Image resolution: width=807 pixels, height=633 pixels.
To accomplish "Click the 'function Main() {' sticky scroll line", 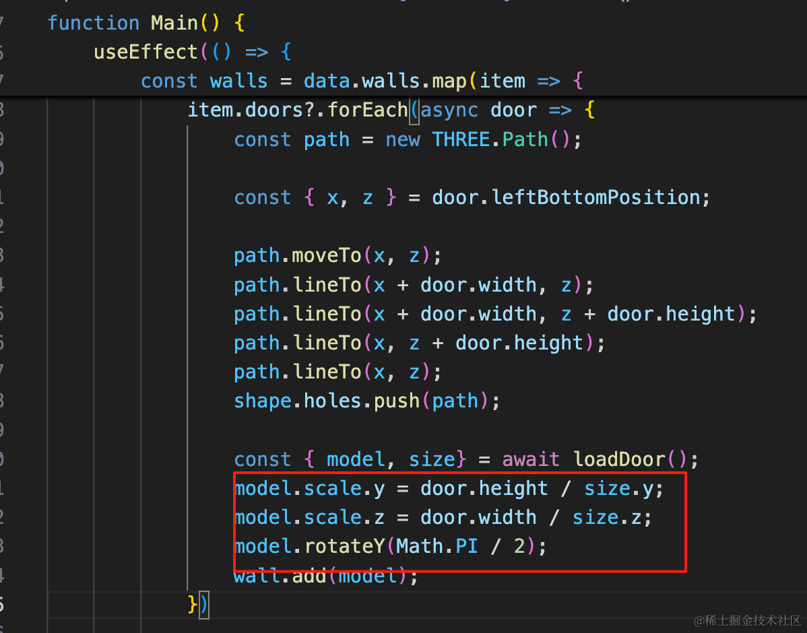I will tap(146, 23).
